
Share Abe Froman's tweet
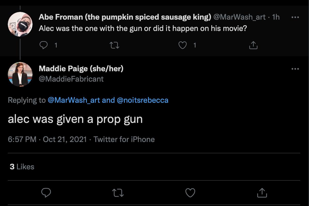click(253, 45)
